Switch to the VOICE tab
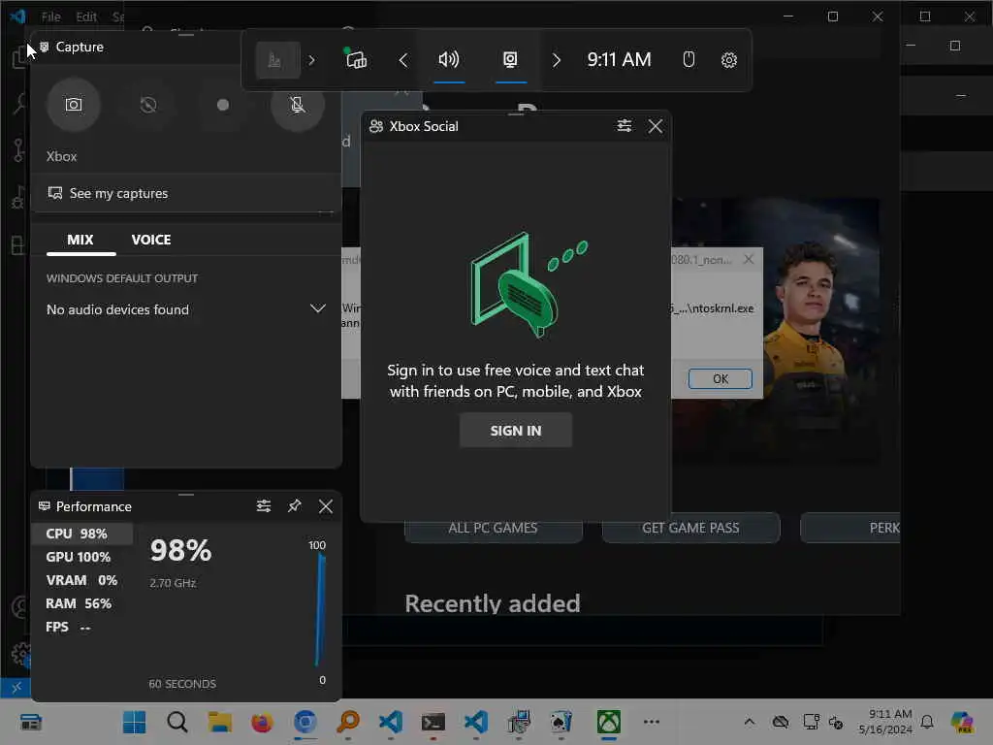The height and width of the screenshot is (745, 993). [x=151, y=241]
